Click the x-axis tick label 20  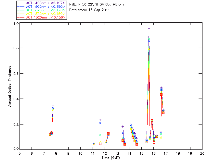tap(202, 153)
